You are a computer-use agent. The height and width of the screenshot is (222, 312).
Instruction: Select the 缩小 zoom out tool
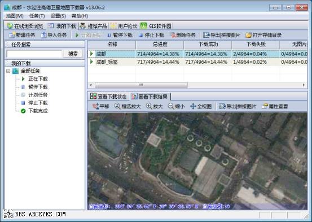176,106
